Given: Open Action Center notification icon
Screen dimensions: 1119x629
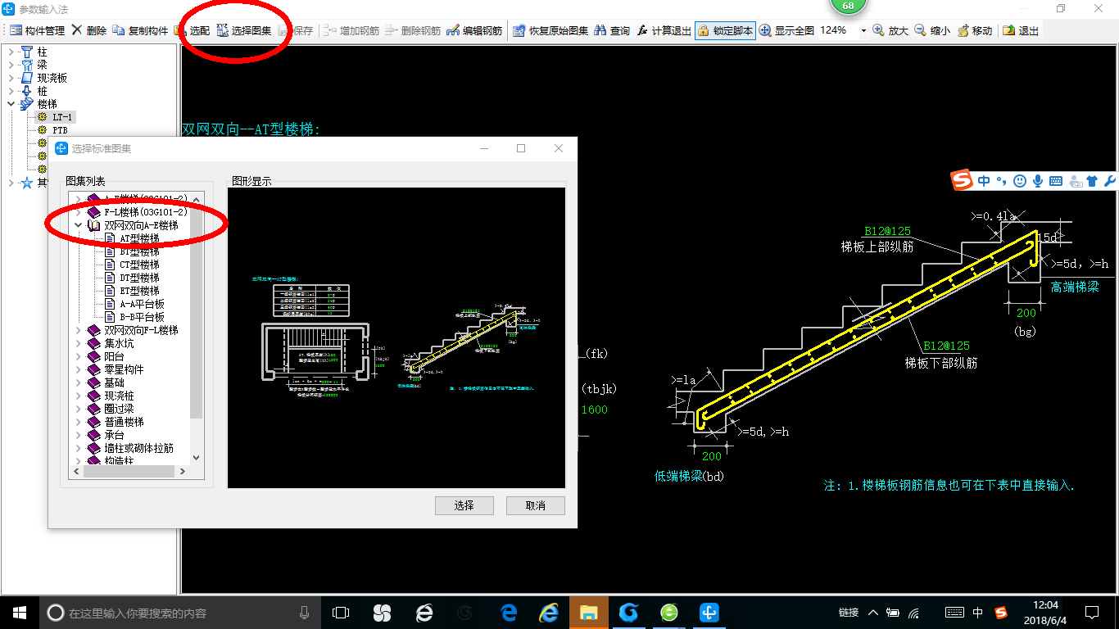Looking at the screenshot, I should tap(1092, 612).
